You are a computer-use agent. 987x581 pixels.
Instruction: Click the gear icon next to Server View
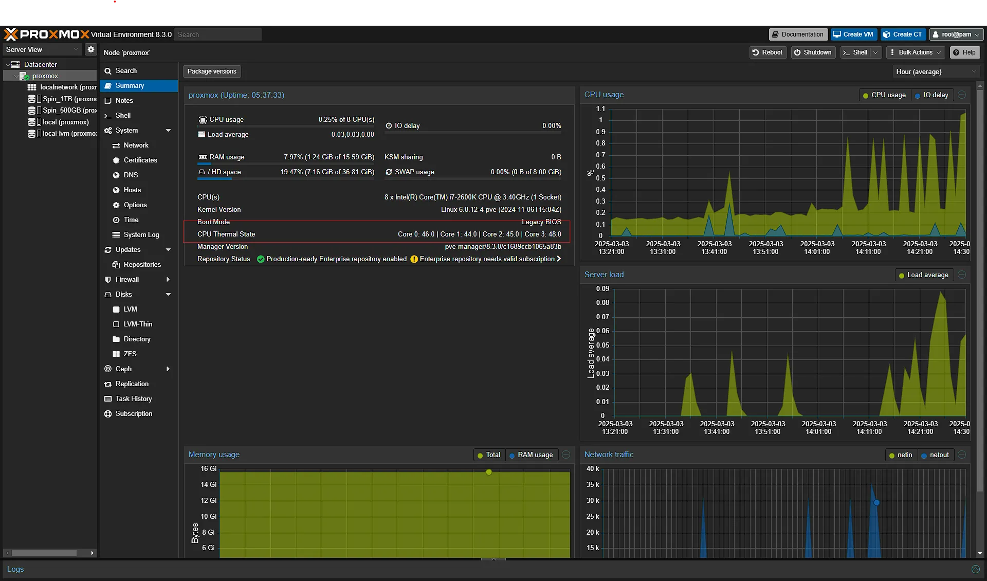[91, 49]
